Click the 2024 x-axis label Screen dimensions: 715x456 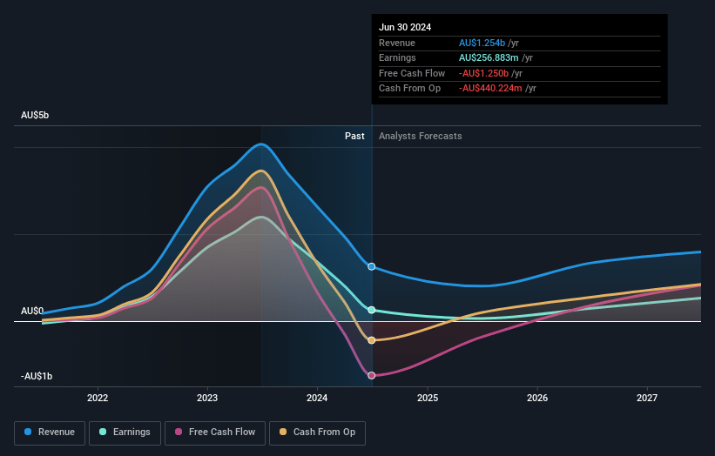[x=317, y=398]
